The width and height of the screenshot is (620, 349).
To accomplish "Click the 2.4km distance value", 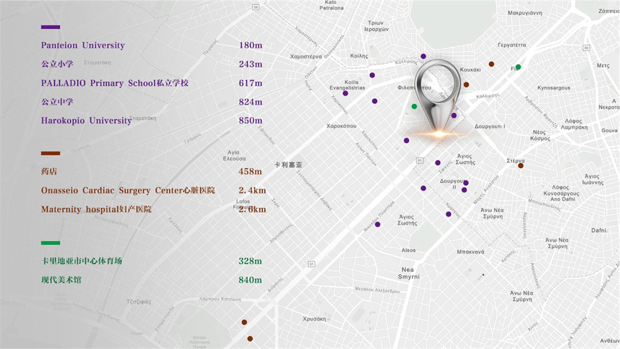I will pyautogui.click(x=252, y=191).
